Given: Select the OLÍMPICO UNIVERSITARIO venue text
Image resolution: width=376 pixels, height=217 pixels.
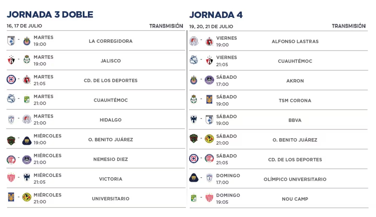Looking at the screenshot, I should click(x=295, y=179).
